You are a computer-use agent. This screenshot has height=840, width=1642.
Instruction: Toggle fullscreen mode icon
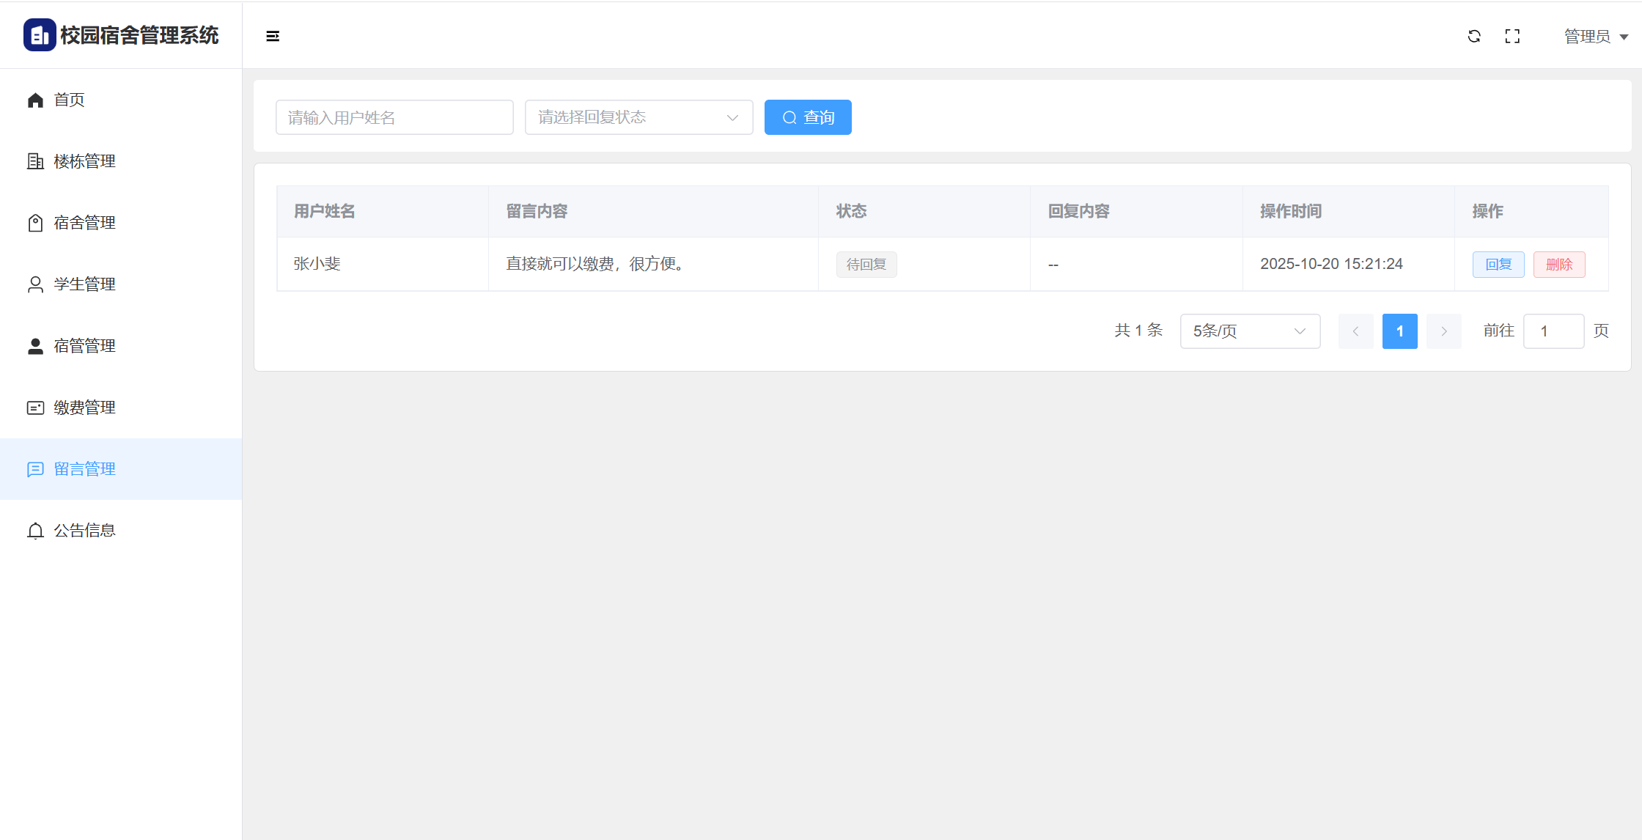click(1512, 36)
